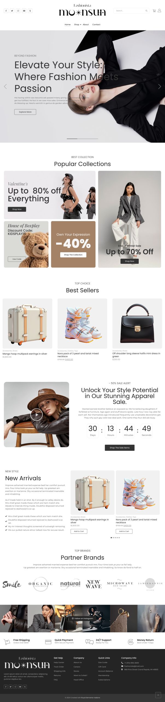Open the user account icon
The height and width of the screenshot is (702, 165).
coord(159,11)
